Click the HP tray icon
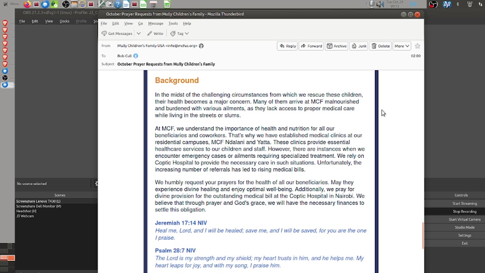485x273 pixels. (447, 4)
